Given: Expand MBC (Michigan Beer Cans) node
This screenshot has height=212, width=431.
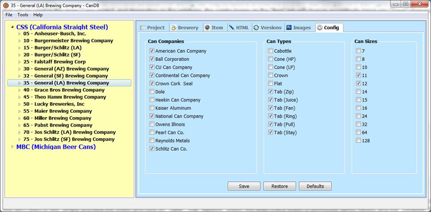Looking at the screenshot, I should (x=12, y=147).
